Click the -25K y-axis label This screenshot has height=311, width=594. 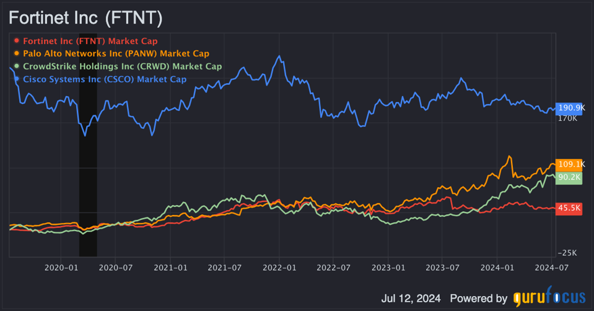(x=568, y=253)
